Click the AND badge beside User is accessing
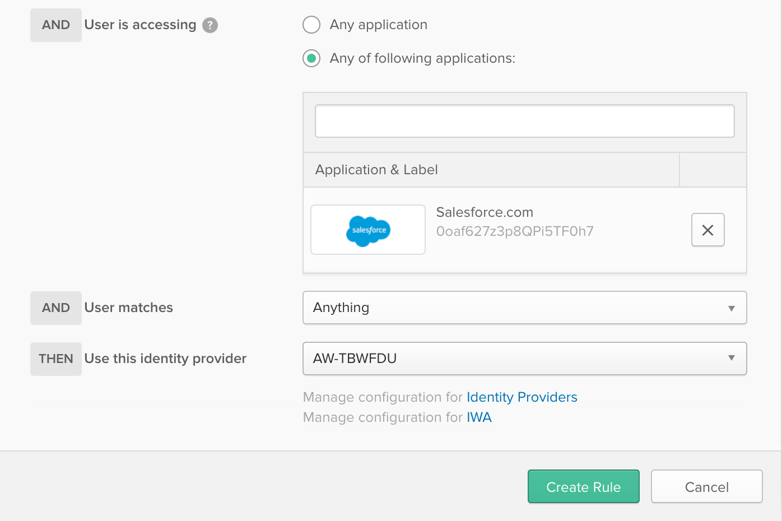Viewport: 782px width, 521px height. coord(56,25)
